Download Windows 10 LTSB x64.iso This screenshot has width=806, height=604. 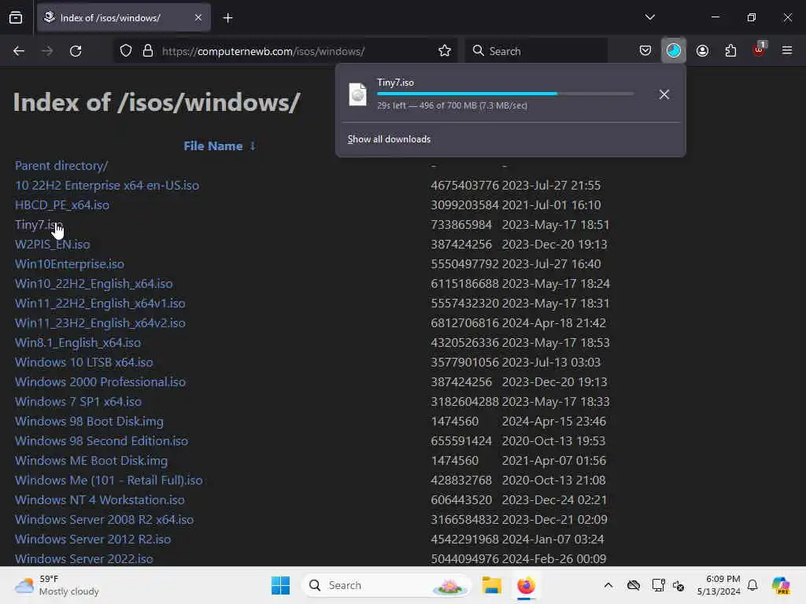pos(83,362)
